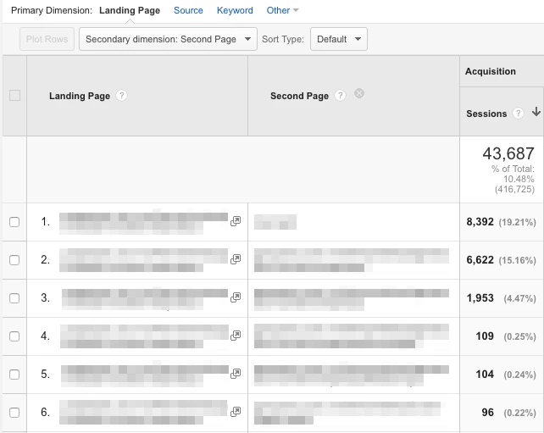Click sessions value 96
The image size is (544, 433).
pos(487,413)
